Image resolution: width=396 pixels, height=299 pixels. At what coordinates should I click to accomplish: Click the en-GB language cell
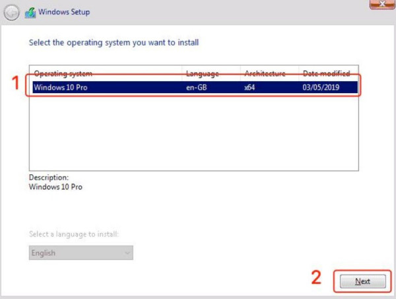coord(197,86)
